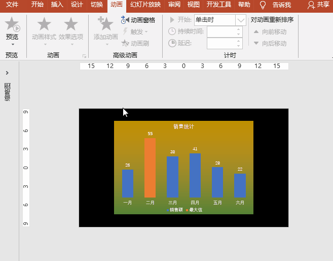Viewport: 333px width, 261px height.
Task: Click the 效果选项 star icon
Action: click(x=71, y=24)
